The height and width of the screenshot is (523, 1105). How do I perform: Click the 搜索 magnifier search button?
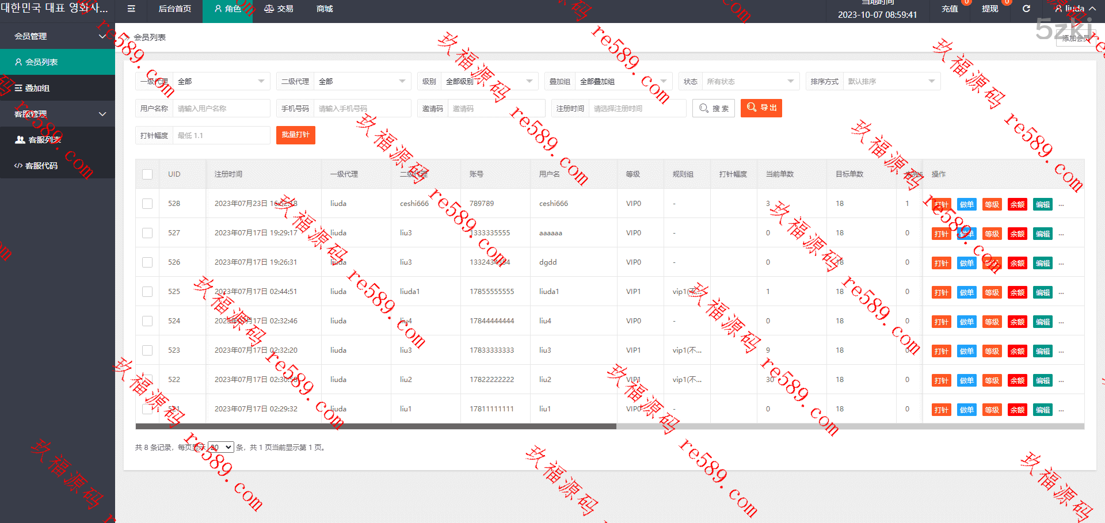tap(713, 108)
